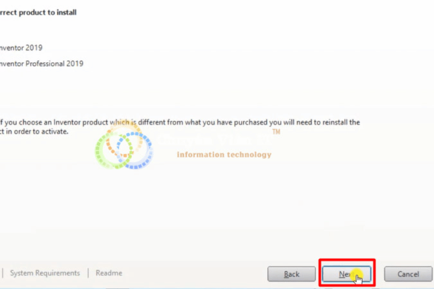434x289 pixels.
Task: Click the "product to install" heading
Action: pos(38,13)
